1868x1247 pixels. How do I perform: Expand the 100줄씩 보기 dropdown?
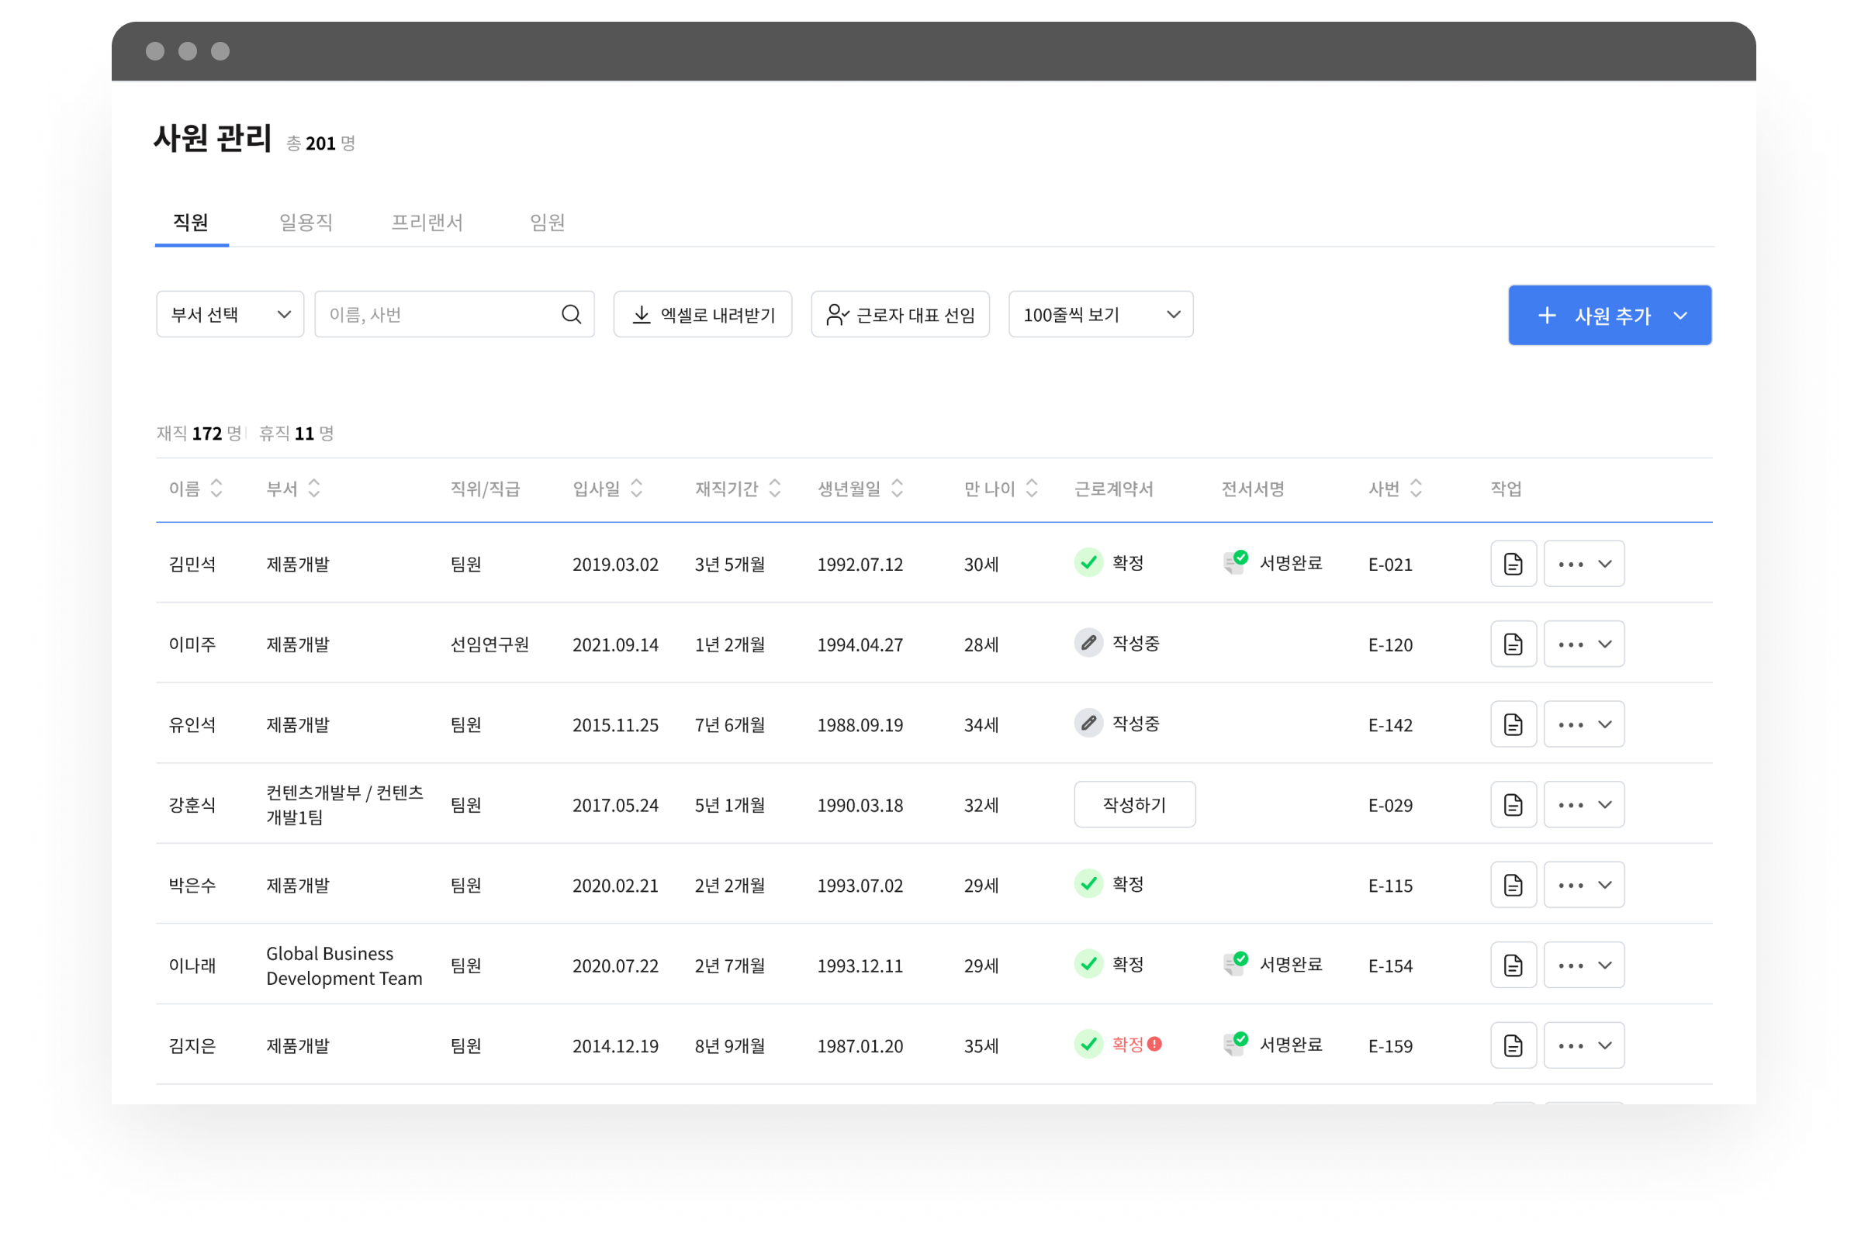(x=1100, y=314)
